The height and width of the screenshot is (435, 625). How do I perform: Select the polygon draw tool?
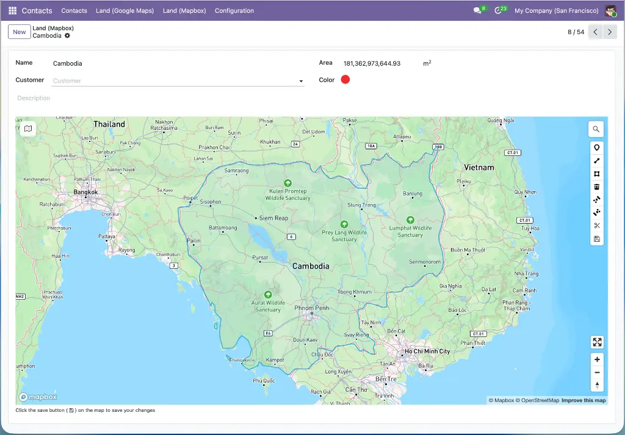point(597,174)
